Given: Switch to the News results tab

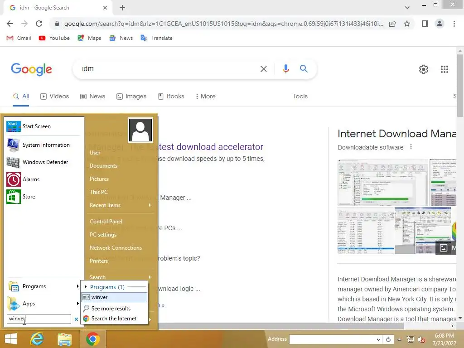Looking at the screenshot, I should (x=92, y=97).
